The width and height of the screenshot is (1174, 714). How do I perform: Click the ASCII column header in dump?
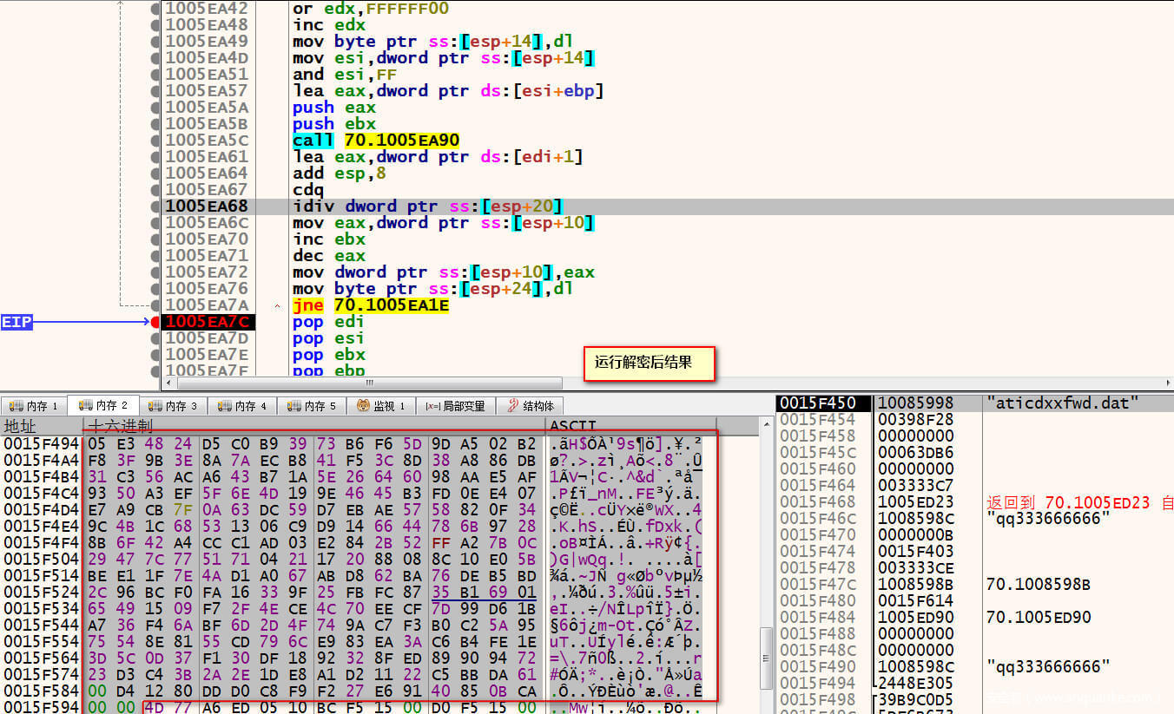point(573,426)
